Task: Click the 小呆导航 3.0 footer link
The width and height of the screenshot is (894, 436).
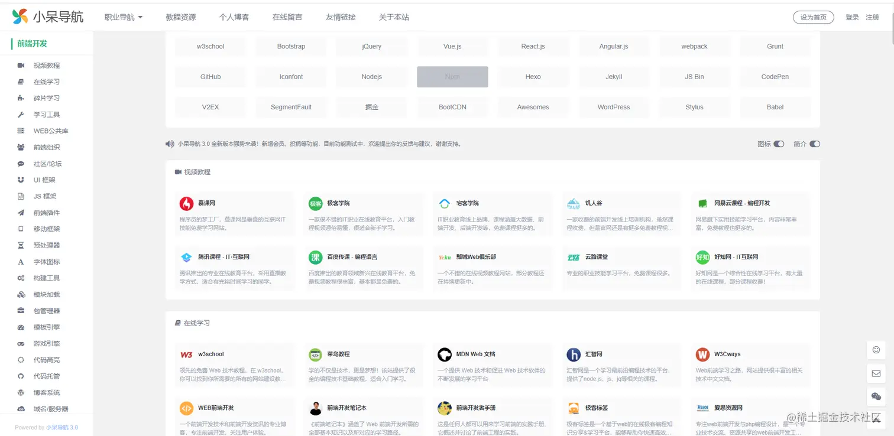Action: 62,427
